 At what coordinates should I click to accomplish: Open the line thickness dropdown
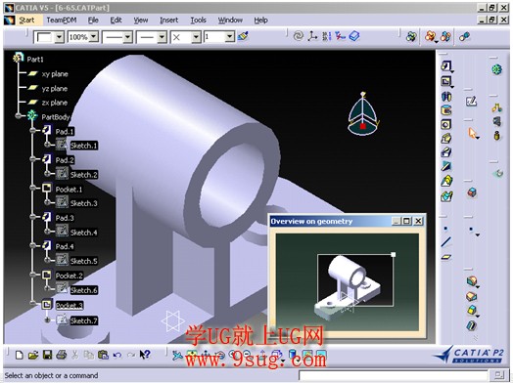click(127, 37)
